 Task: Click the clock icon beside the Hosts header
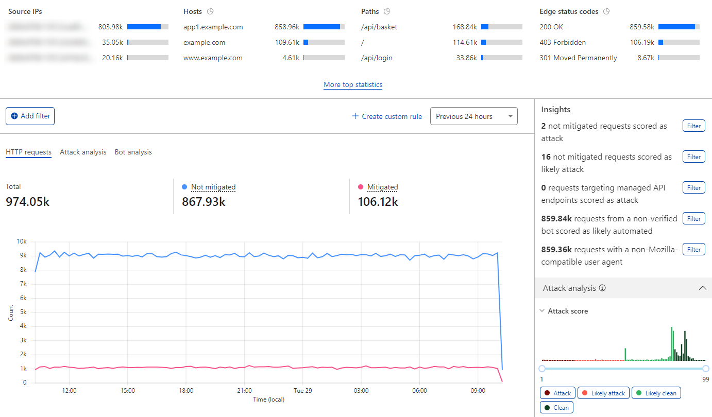click(210, 11)
